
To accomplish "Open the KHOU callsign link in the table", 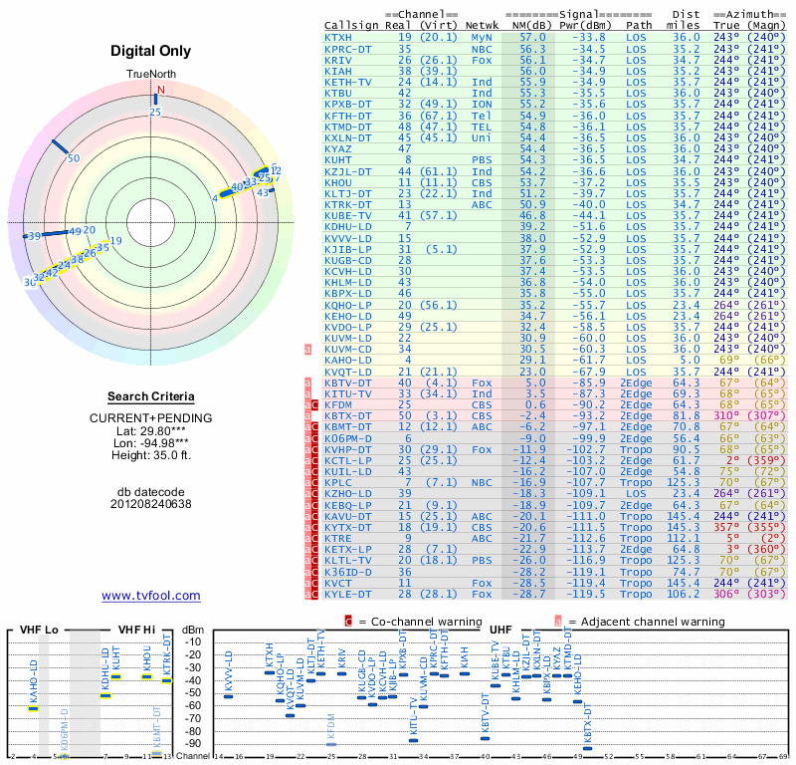I will (338, 182).
